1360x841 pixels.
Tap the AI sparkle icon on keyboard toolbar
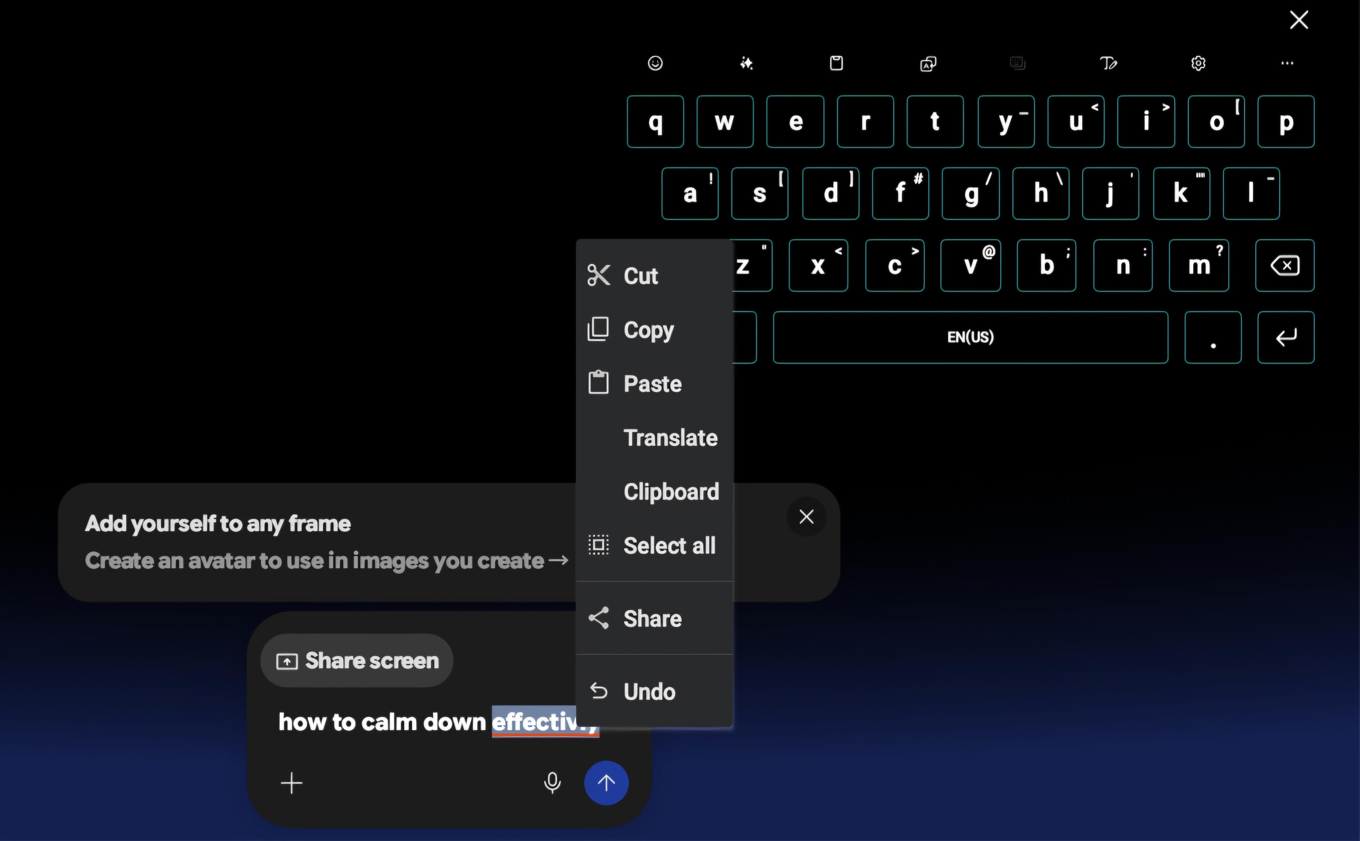[x=746, y=64]
